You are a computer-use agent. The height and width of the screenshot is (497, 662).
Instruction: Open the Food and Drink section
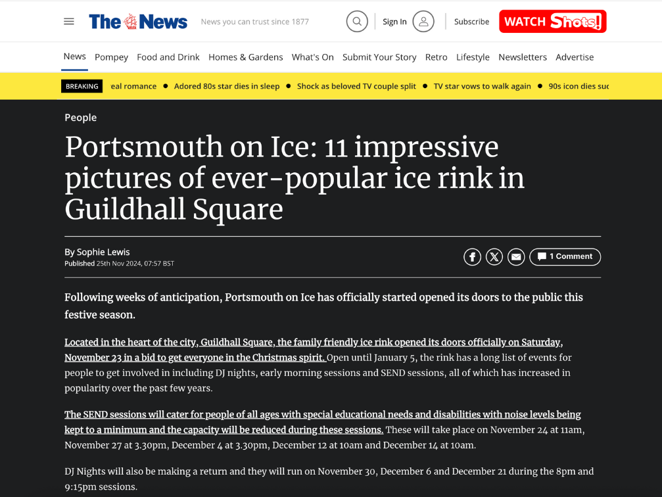click(168, 57)
